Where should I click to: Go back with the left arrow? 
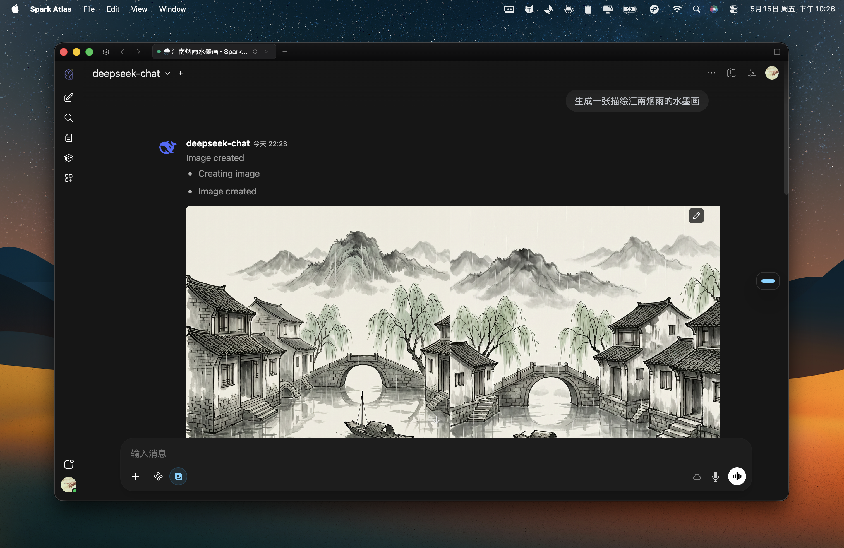(122, 52)
